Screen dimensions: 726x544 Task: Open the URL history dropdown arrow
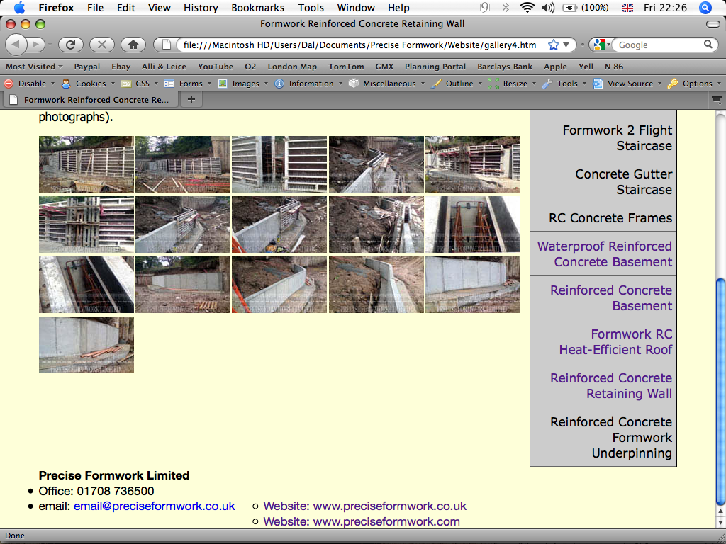pos(566,45)
